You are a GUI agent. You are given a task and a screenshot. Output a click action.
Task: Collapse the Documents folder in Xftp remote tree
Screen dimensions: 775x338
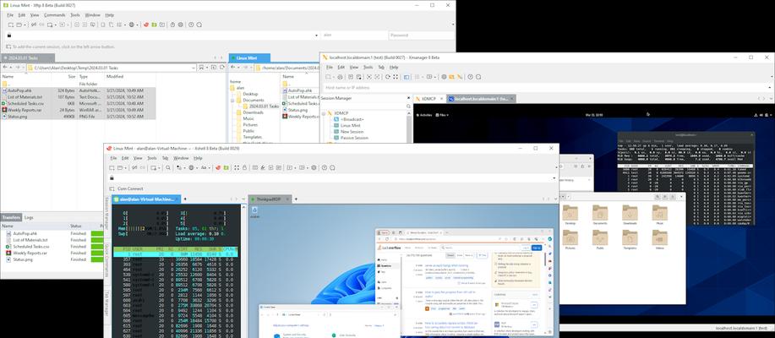tap(232, 101)
